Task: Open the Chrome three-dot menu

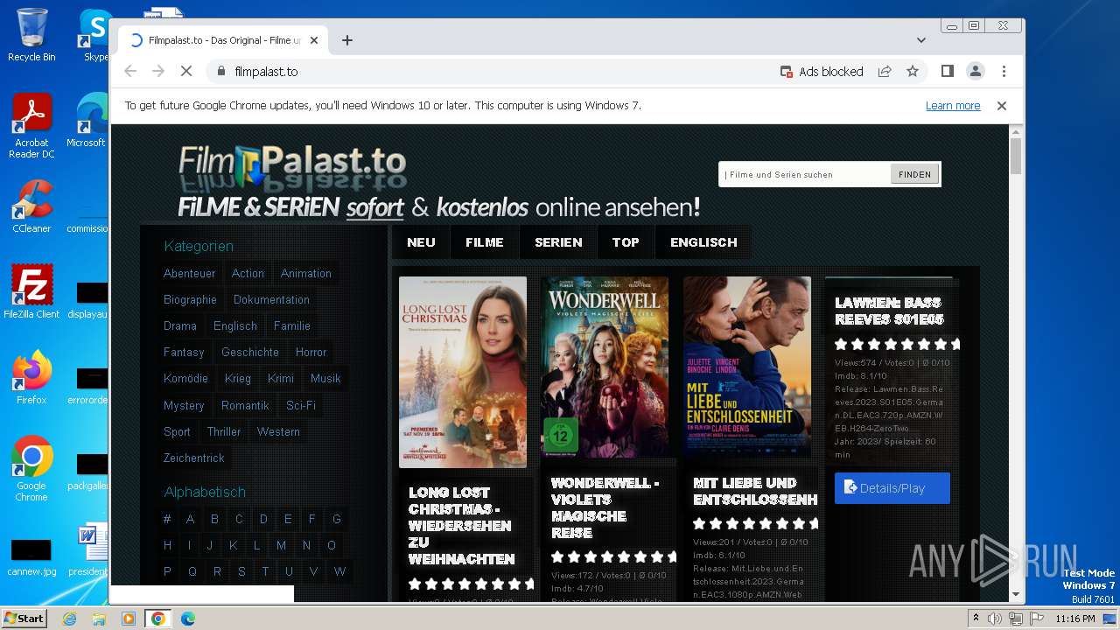Action: pos(1004,72)
